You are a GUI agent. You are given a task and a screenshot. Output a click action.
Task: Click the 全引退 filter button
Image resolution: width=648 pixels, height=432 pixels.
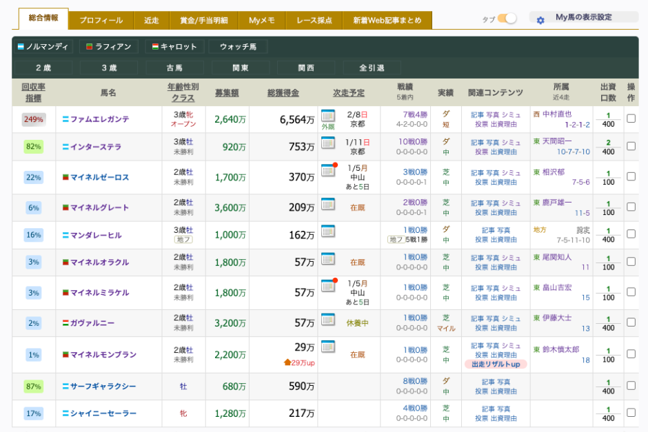coord(372,68)
